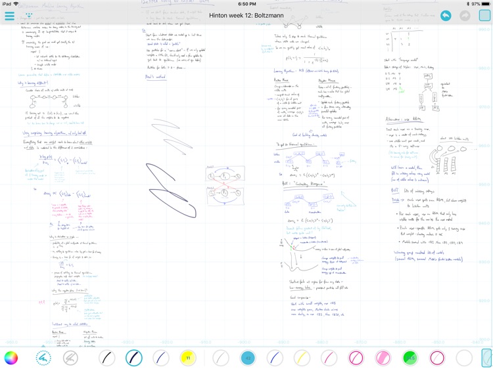Tap the blue undo arrow button
The height and width of the screenshot is (369, 493).
tap(446, 15)
